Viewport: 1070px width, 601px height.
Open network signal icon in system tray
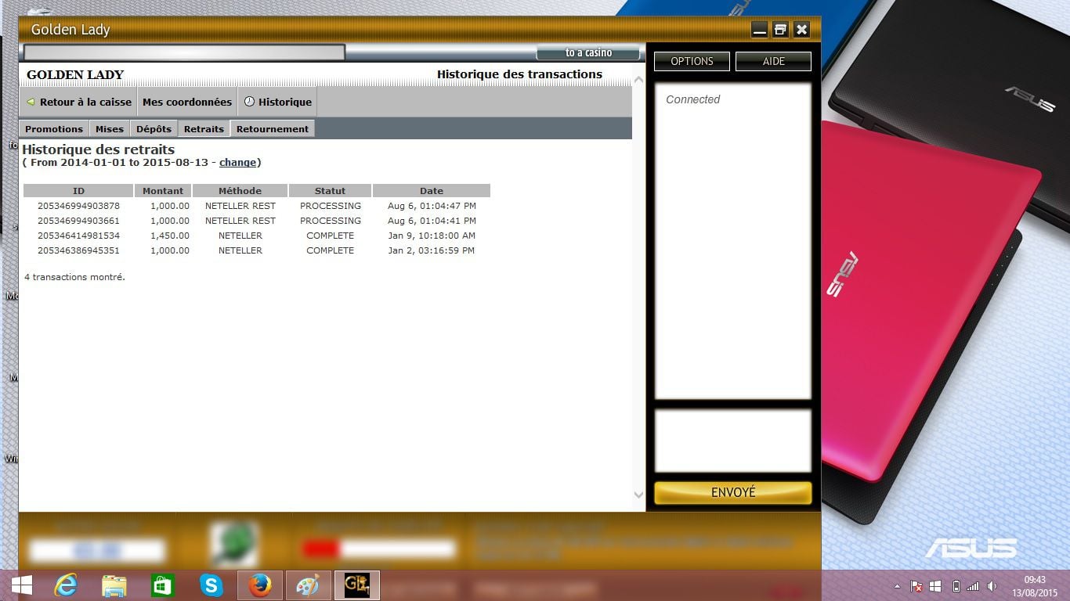(x=973, y=586)
